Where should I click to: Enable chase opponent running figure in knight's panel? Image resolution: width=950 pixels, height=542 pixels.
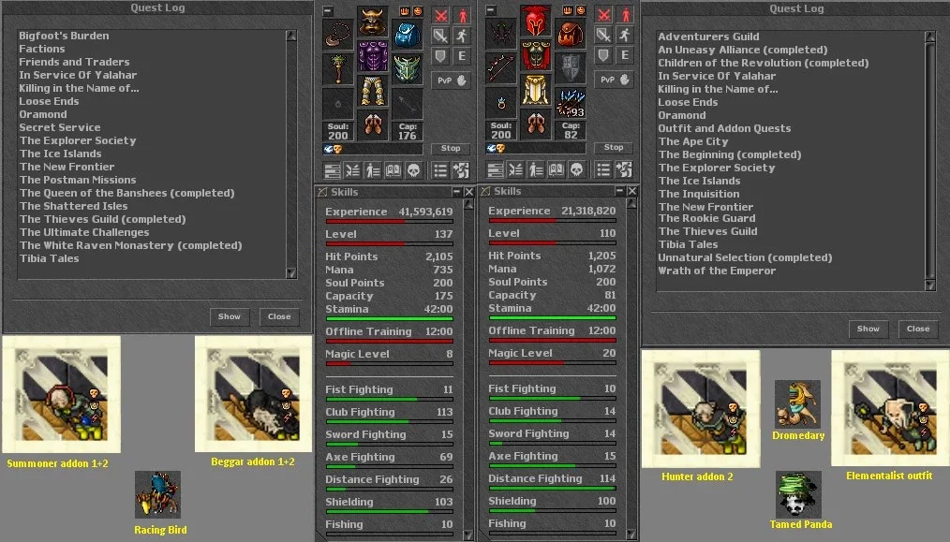coord(462,36)
